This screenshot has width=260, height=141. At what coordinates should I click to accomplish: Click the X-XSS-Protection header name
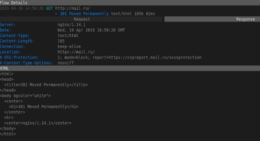coord(19,58)
